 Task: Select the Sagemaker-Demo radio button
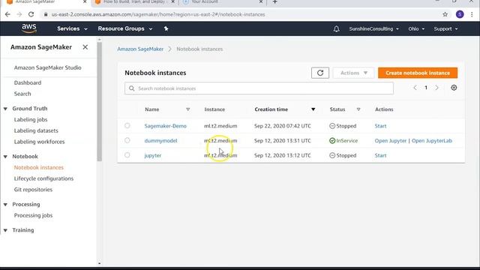click(x=127, y=125)
